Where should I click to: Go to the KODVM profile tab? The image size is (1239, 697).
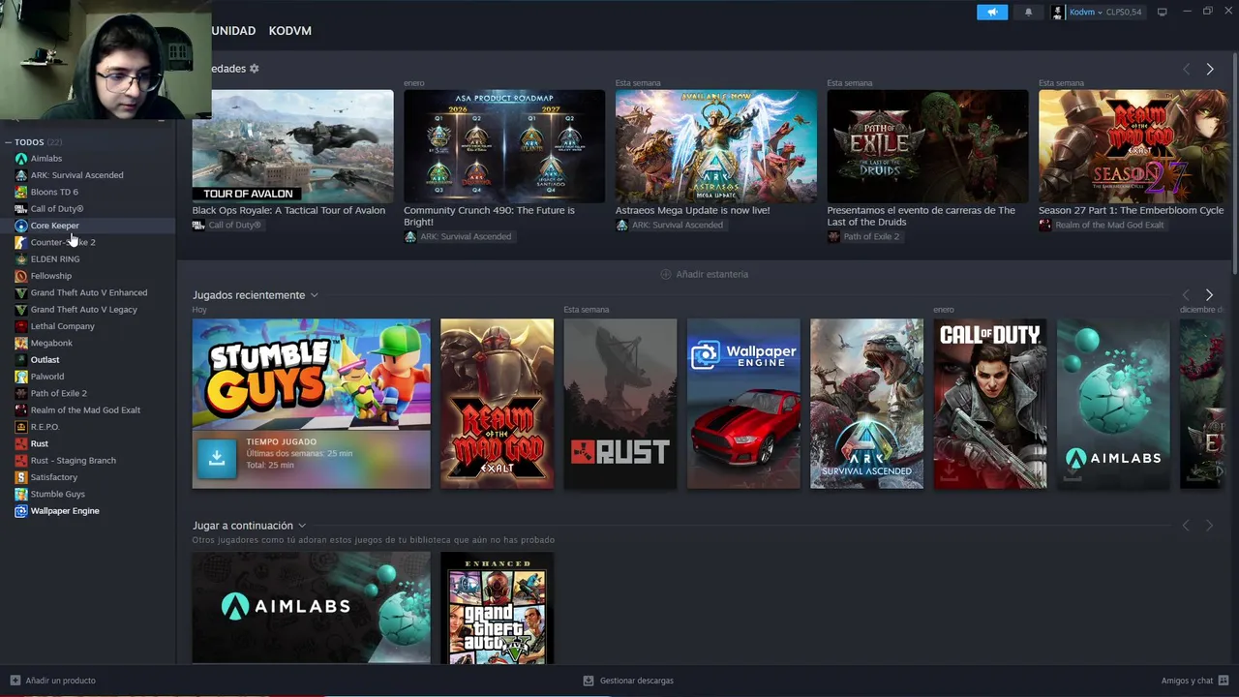290,31
